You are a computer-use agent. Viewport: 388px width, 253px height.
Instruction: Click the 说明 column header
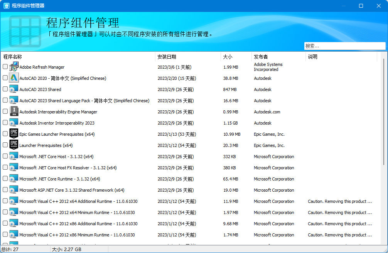(341, 57)
